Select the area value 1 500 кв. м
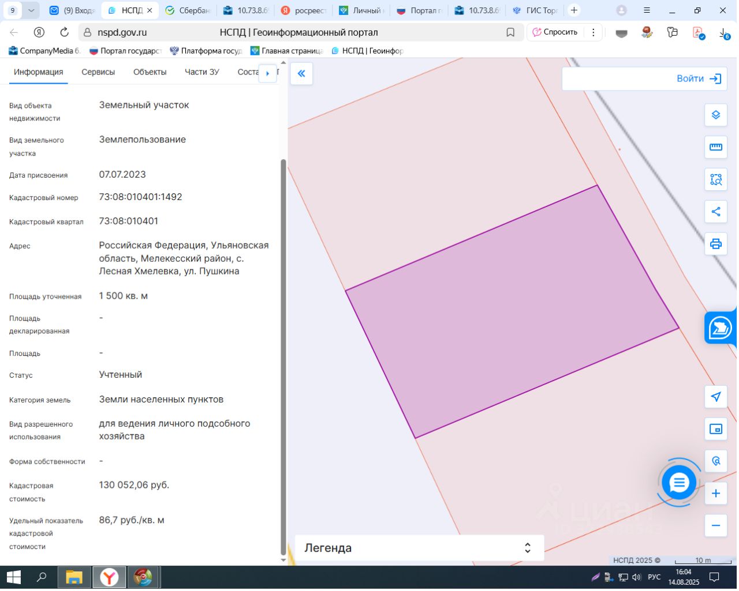 pos(124,296)
